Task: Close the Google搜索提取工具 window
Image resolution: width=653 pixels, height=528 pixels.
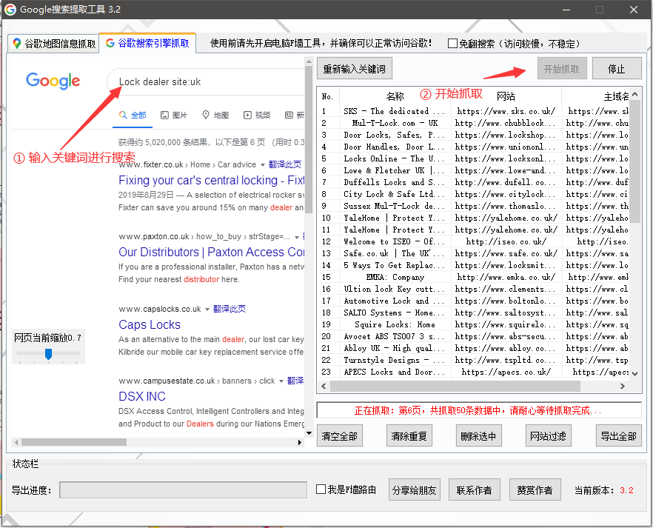Action: (634, 10)
